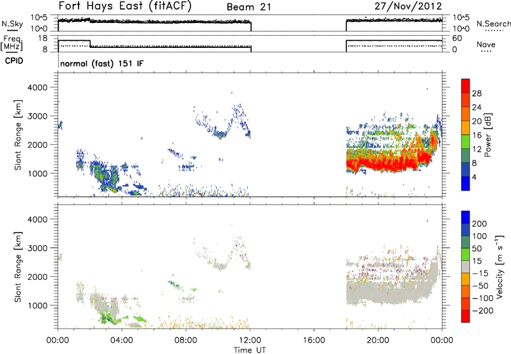Viewport: 511px width, 354px height.
Task: Click the 50 label on Velocity colorbar
Action: pos(477,249)
